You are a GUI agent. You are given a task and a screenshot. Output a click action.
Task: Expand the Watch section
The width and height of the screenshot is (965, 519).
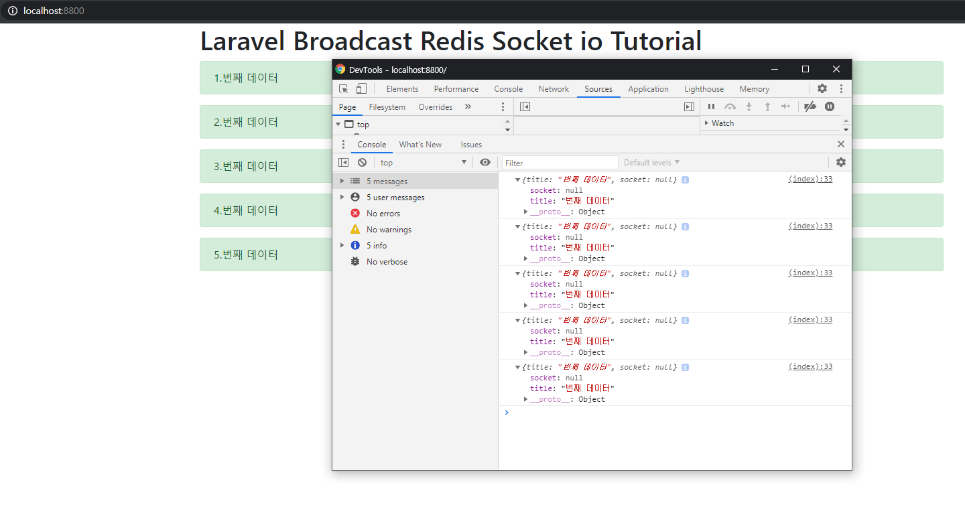point(706,123)
